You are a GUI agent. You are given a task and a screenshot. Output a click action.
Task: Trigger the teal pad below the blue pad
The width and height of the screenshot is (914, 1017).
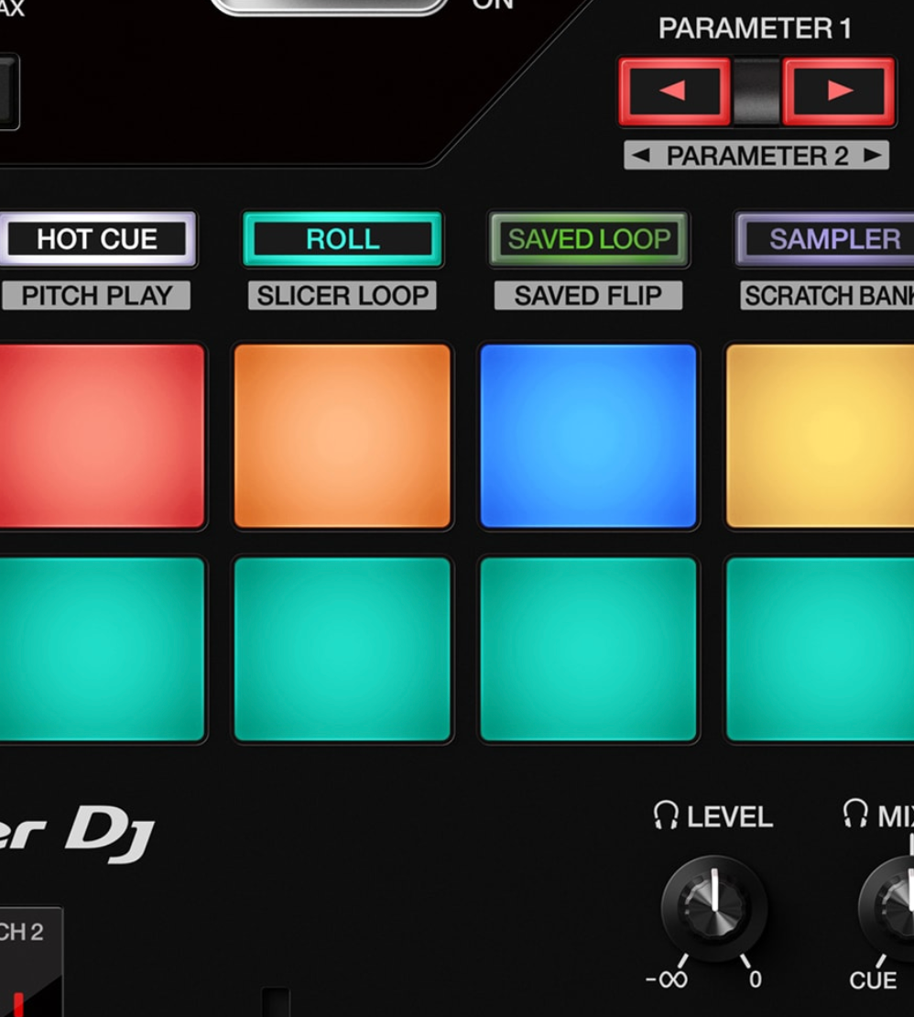coord(589,649)
